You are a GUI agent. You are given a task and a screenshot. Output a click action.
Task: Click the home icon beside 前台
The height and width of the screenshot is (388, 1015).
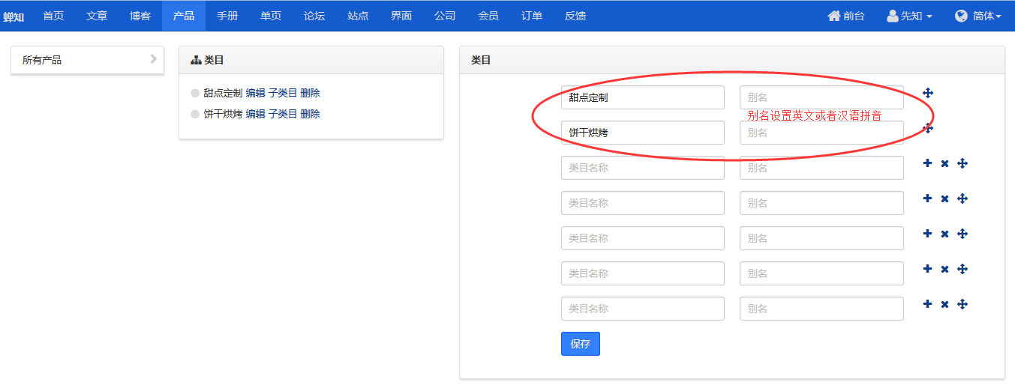click(x=833, y=16)
